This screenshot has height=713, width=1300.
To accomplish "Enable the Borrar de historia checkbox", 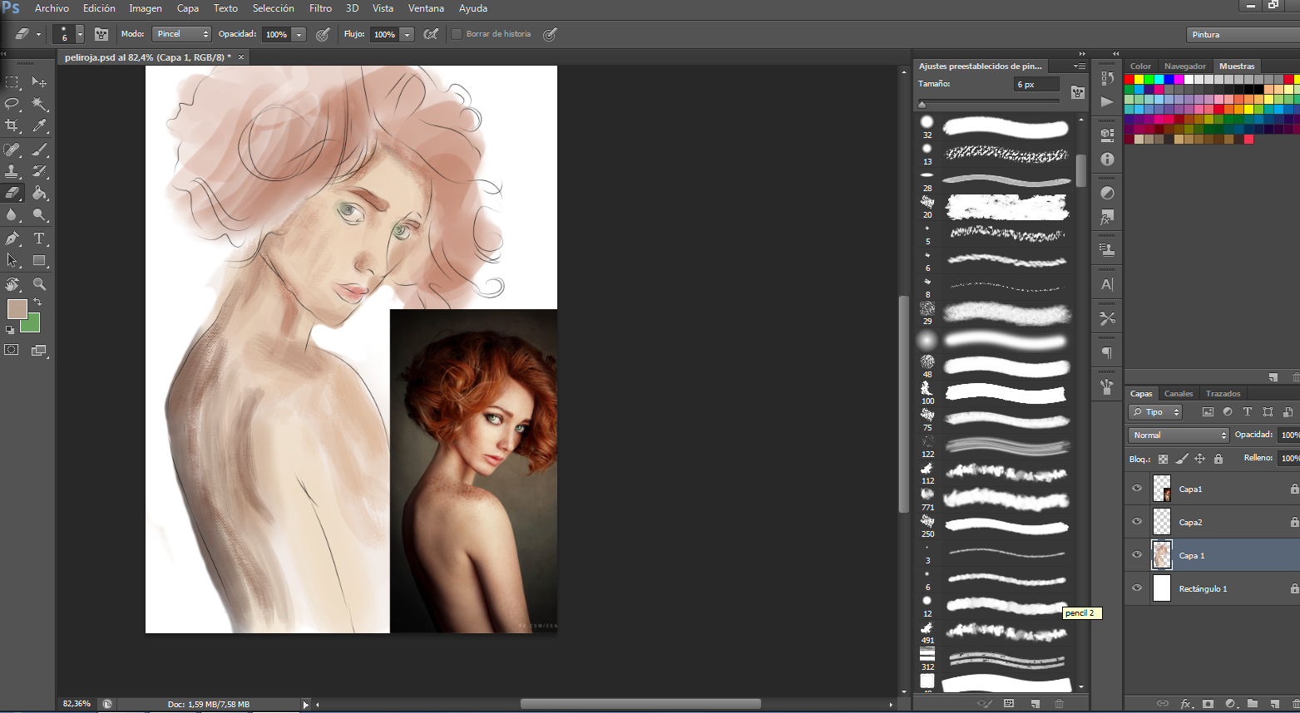I will (457, 34).
